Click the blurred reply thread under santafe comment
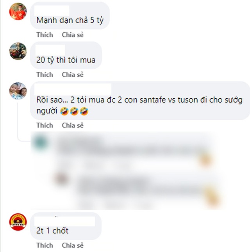Viewport: 250px width, 252px height. coord(125,171)
